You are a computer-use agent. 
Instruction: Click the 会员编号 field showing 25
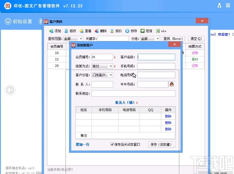[102, 57]
